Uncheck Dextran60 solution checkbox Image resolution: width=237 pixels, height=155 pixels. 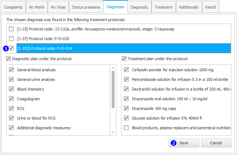tap(126, 89)
